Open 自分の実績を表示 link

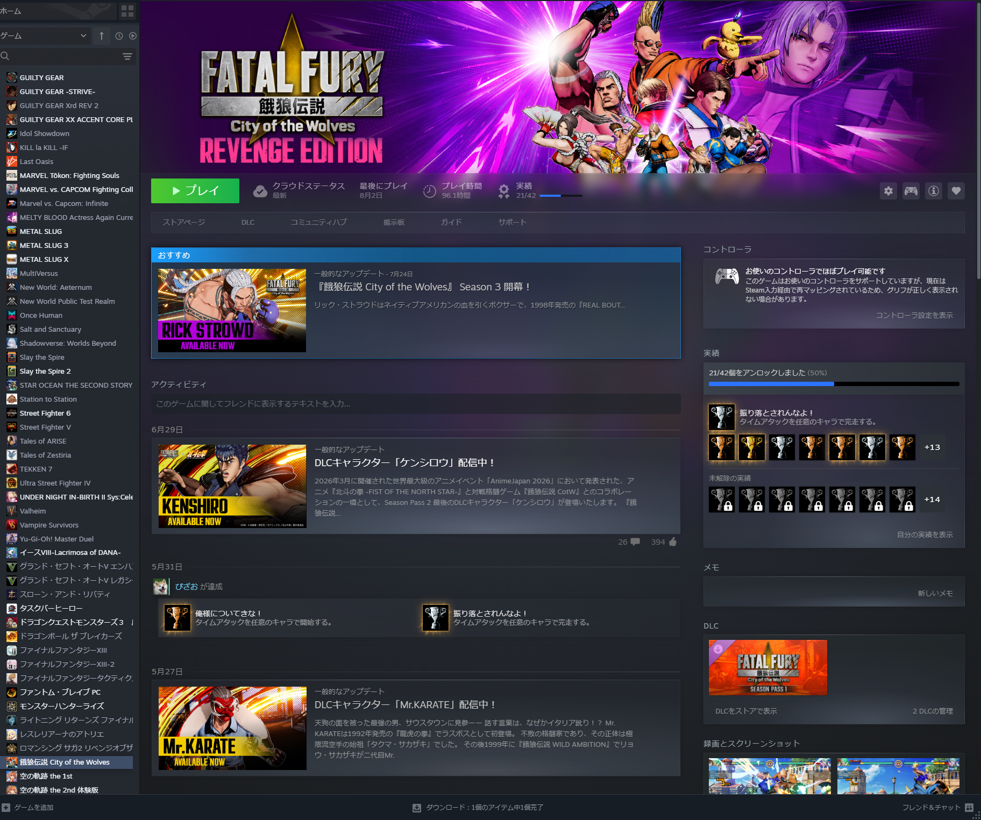[x=925, y=534]
